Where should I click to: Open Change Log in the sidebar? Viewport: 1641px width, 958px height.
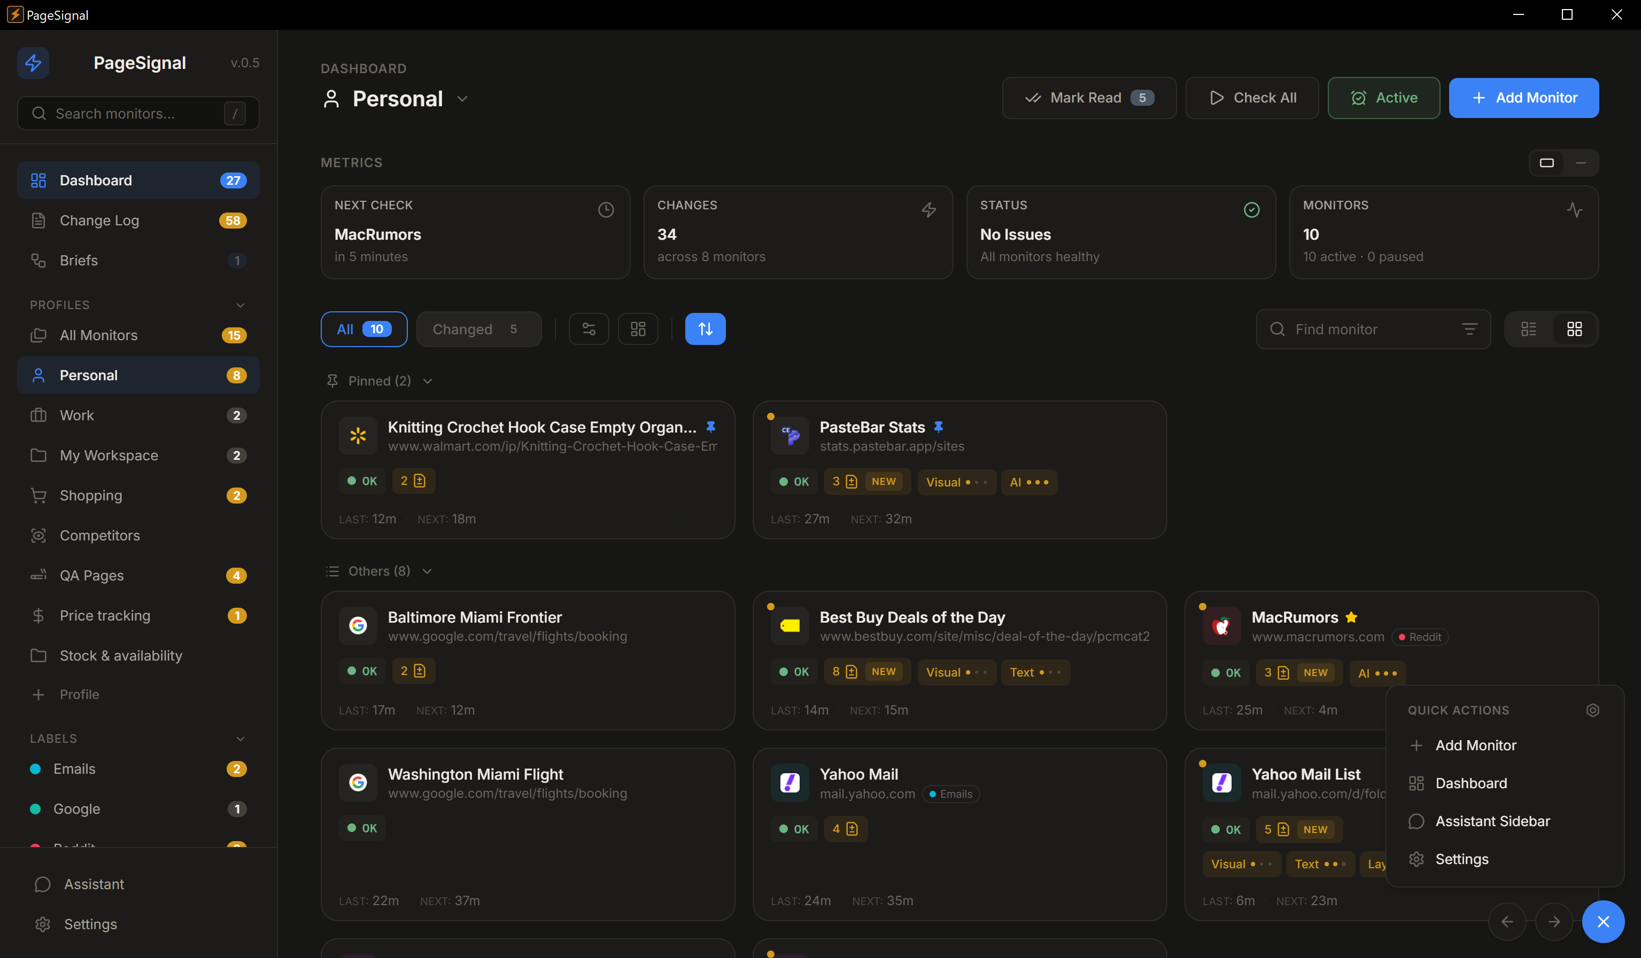(138, 221)
